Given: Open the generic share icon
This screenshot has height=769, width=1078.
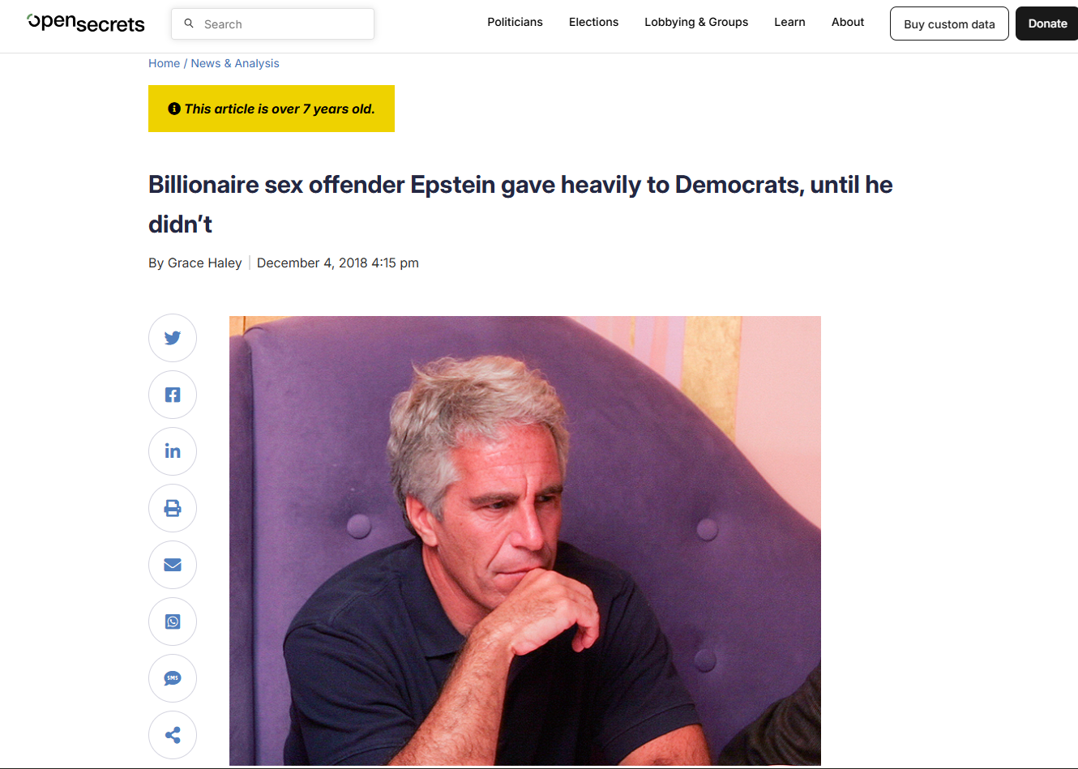Looking at the screenshot, I should click(x=173, y=735).
